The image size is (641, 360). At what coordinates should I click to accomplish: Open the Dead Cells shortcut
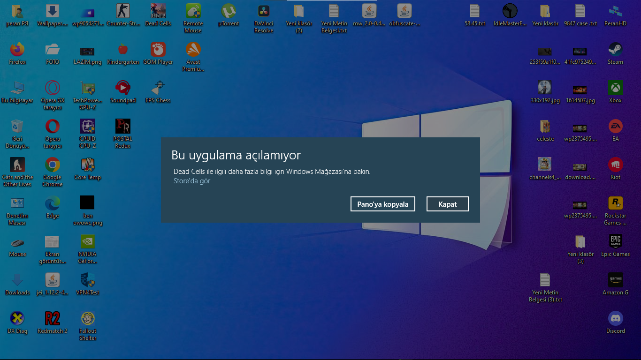coord(158,10)
